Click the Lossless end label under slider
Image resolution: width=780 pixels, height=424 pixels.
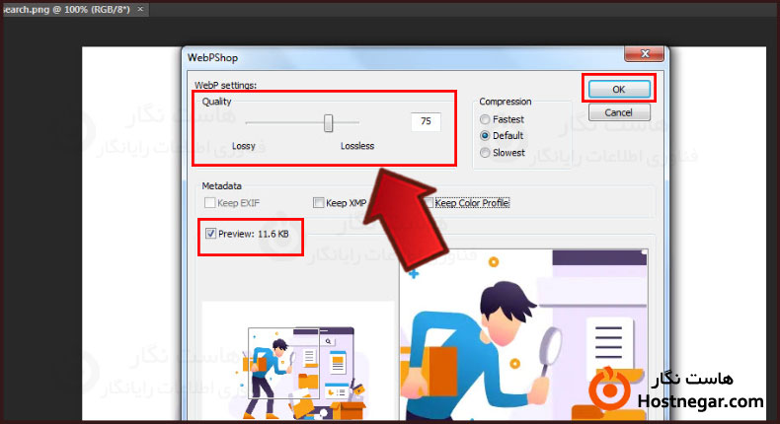tap(357, 146)
